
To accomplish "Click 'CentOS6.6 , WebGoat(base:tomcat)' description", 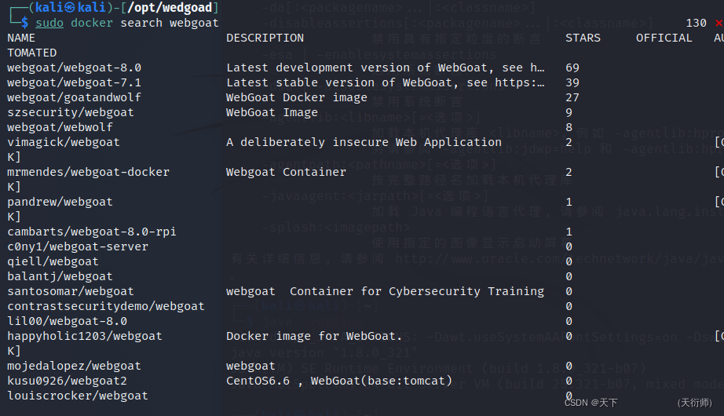I will tap(339, 381).
